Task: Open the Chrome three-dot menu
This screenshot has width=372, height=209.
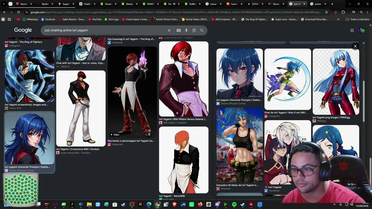Action: [368, 12]
